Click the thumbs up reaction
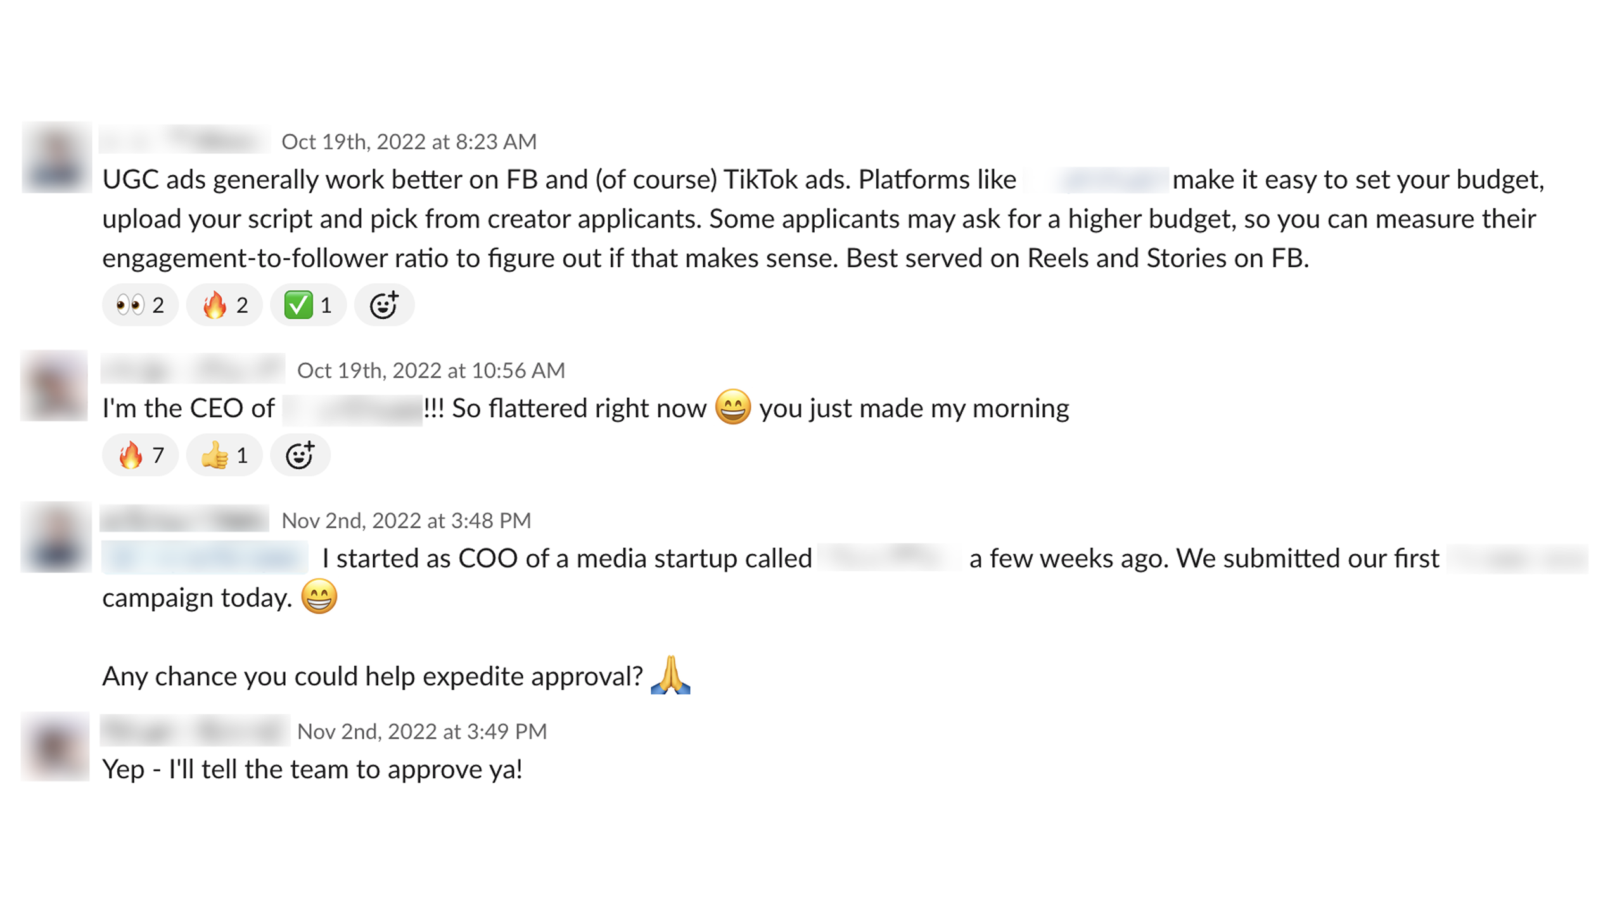 [224, 455]
